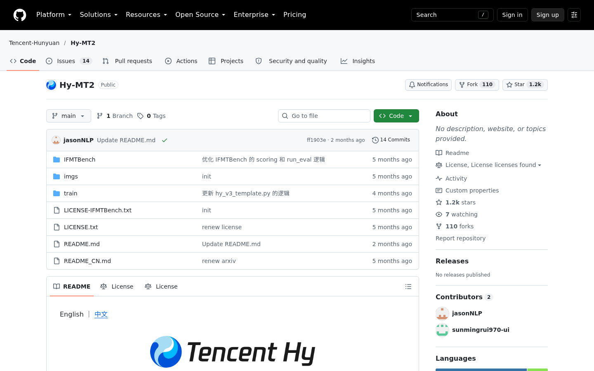Switch to the Insights tab
This screenshot has width=594, height=371.
point(358,61)
